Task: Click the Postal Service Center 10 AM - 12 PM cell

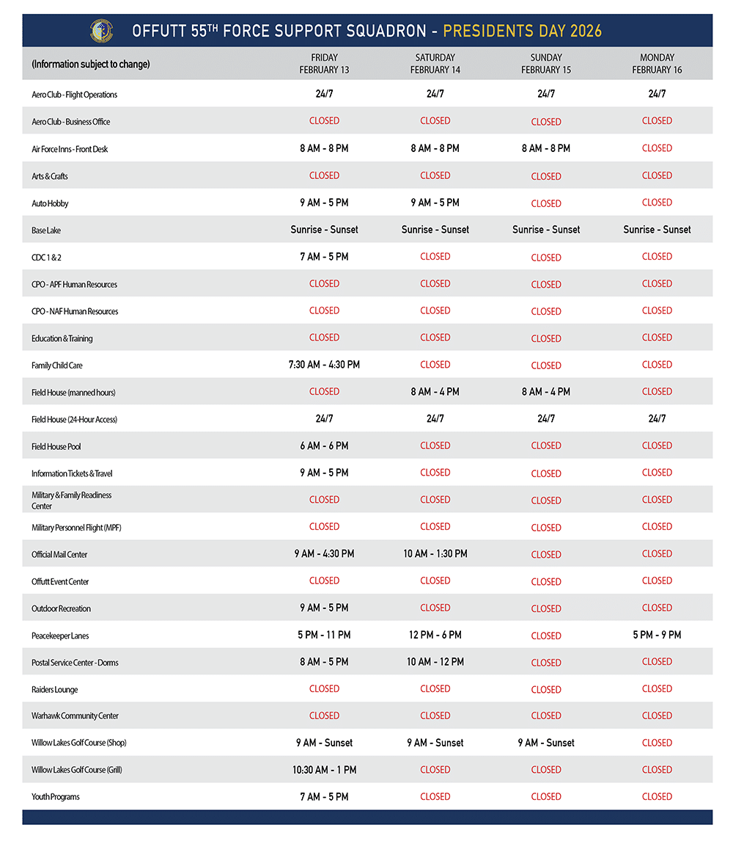Action: (435, 662)
